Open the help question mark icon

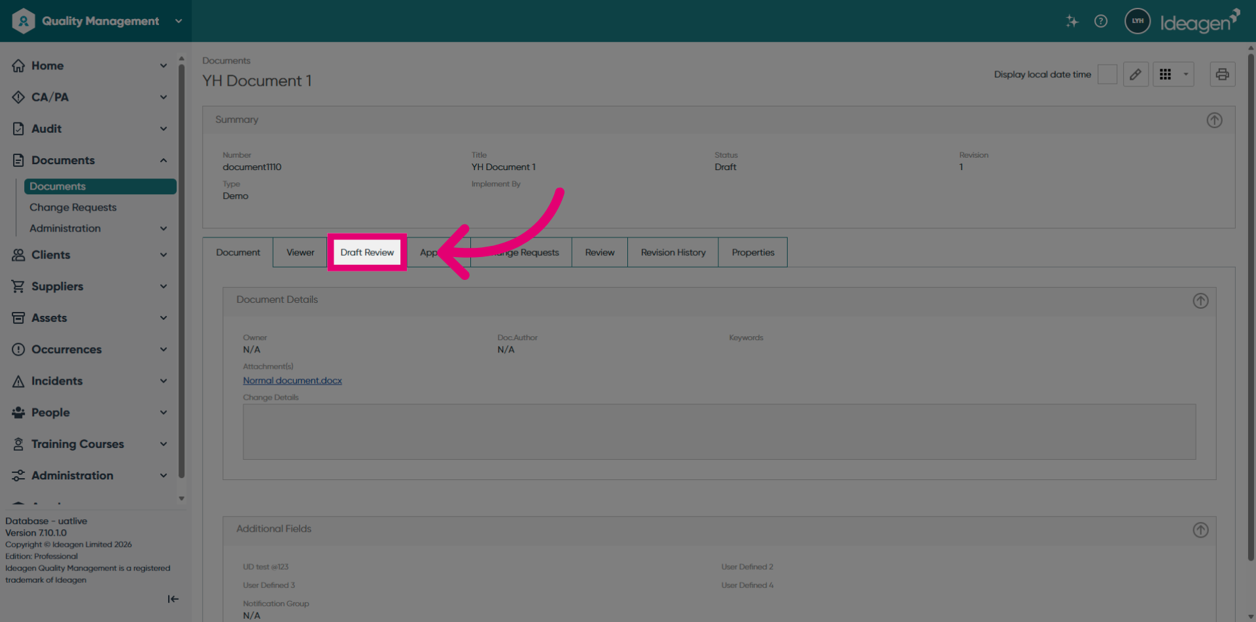(1101, 21)
